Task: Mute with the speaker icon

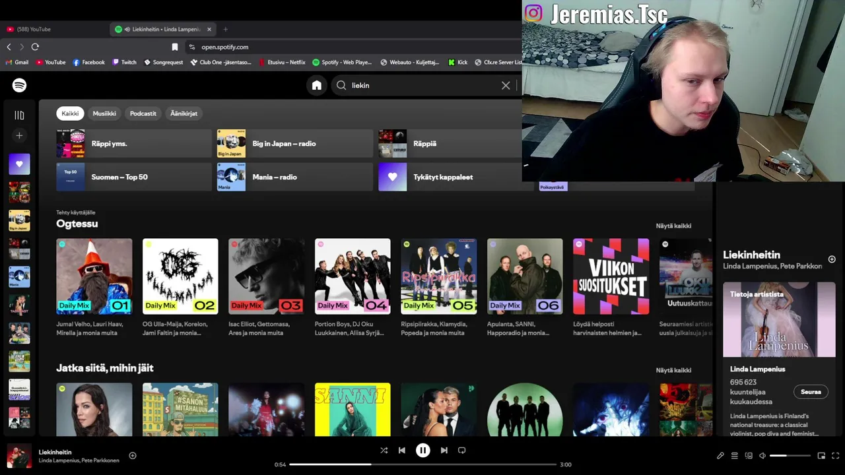Action: [x=762, y=456]
